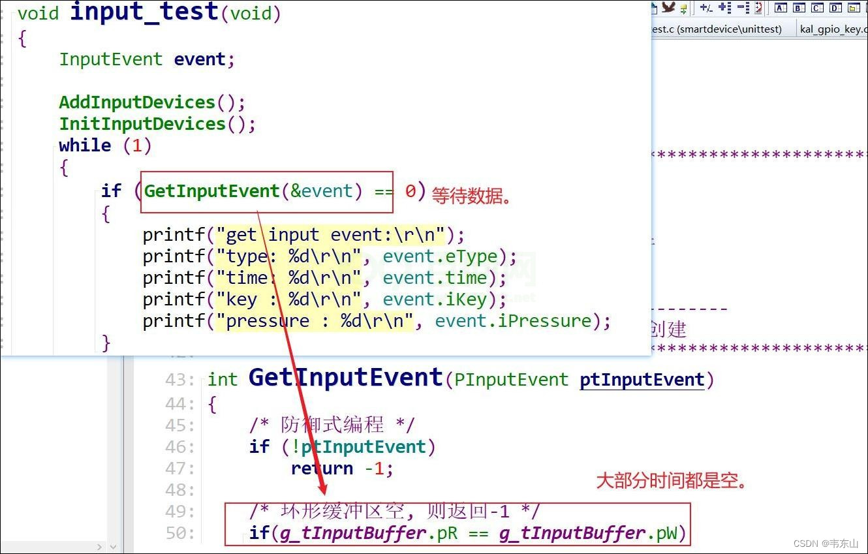Select the layout A toolbar icon
The image size is (868, 554).
(x=781, y=8)
